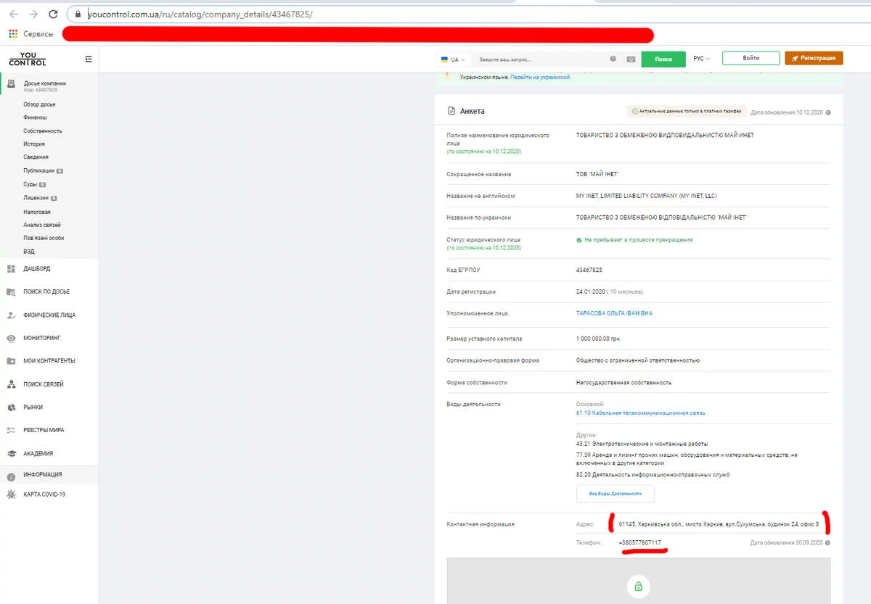Click the Войти button

tap(751, 59)
